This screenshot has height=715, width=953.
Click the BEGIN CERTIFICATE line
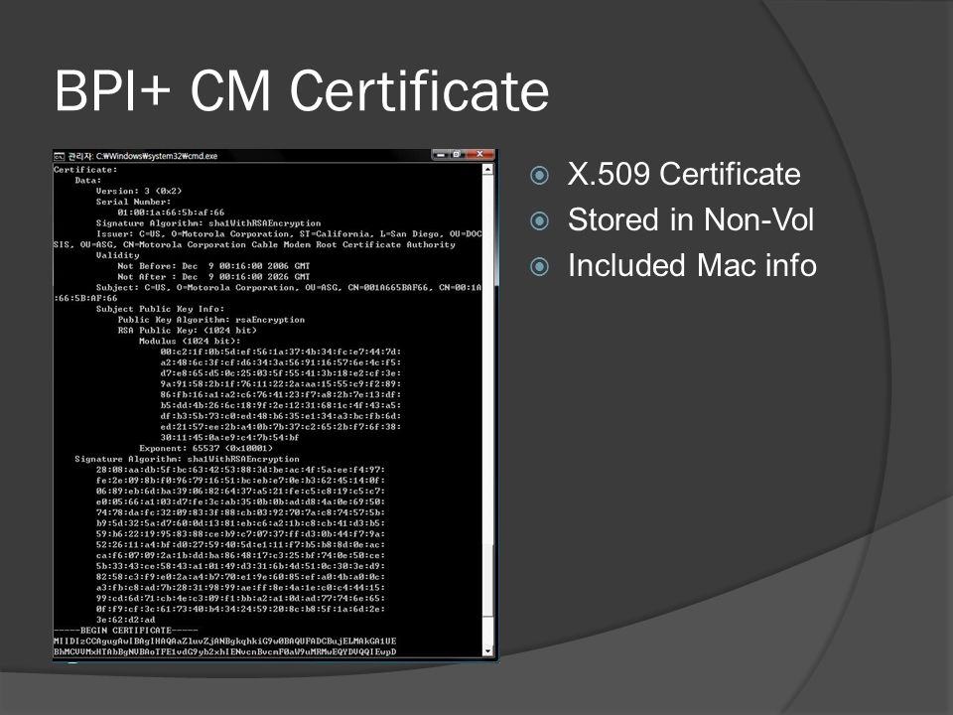tap(126, 631)
